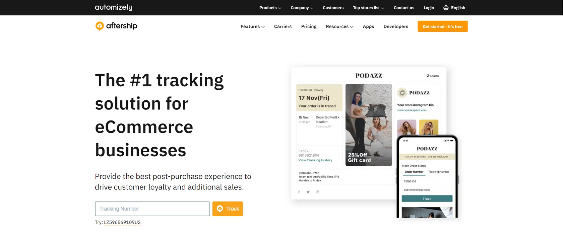
Task: Click the orange Track button
Action: [228, 209]
